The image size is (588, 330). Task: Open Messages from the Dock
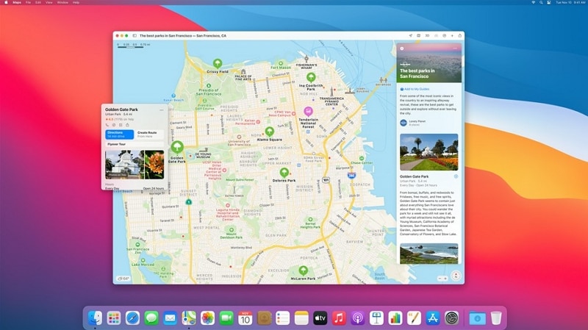[x=151, y=318]
